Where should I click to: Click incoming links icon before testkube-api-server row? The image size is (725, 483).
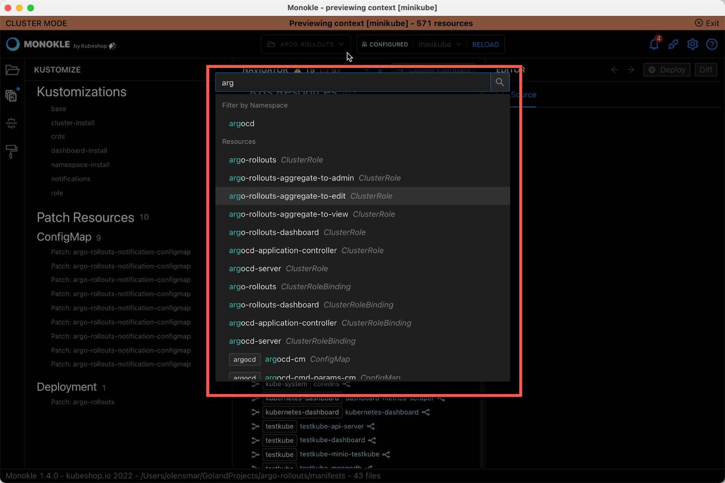pos(256,426)
